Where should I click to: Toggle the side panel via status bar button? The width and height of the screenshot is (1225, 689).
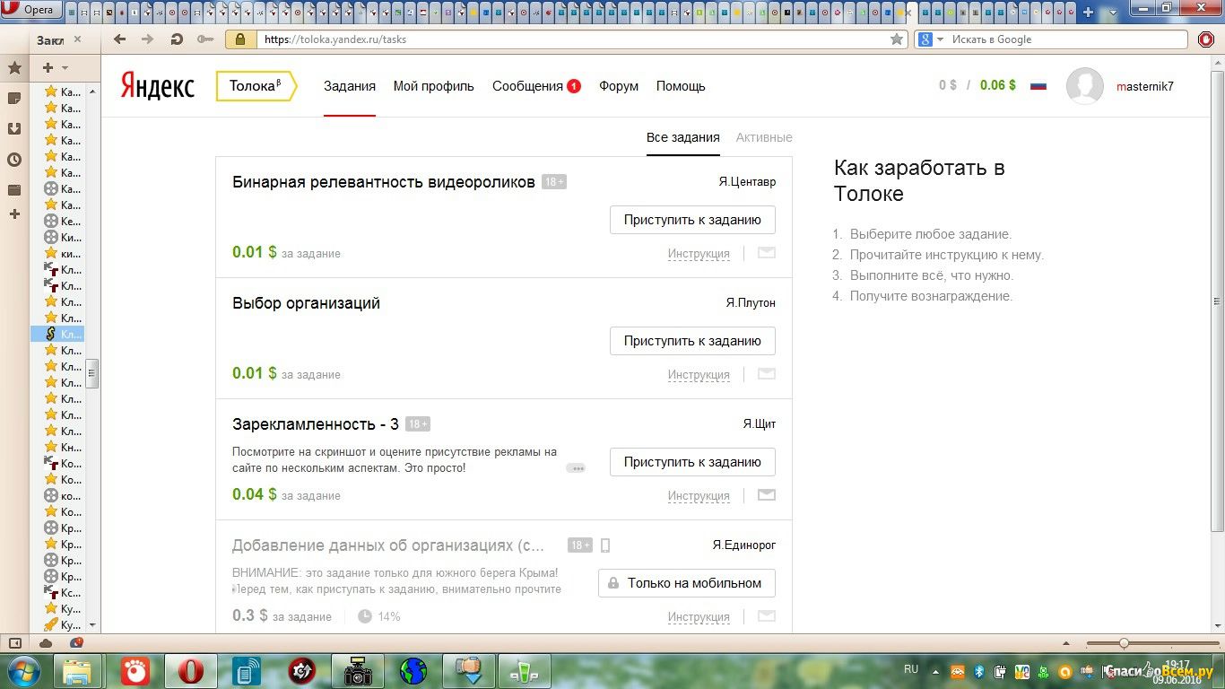[x=14, y=643]
